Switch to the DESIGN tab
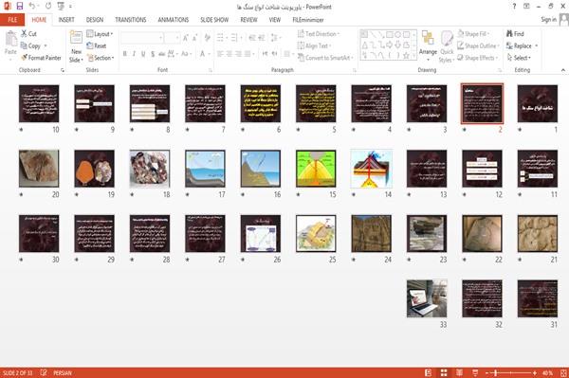Image resolution: width=569 pixels, height=378 pixels. [95, 20]
